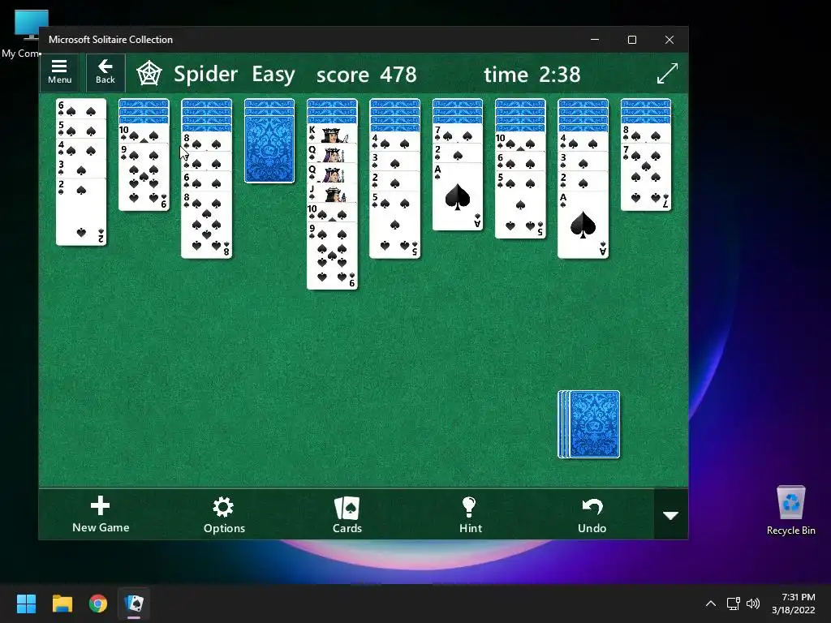Click the spider web game logo
The image size is (831, 623).
click(149, 74)
